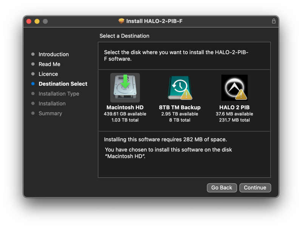Click "439.61 GB available" text
302x228 pixels.
pyautogui.click(x=125, y=114)
